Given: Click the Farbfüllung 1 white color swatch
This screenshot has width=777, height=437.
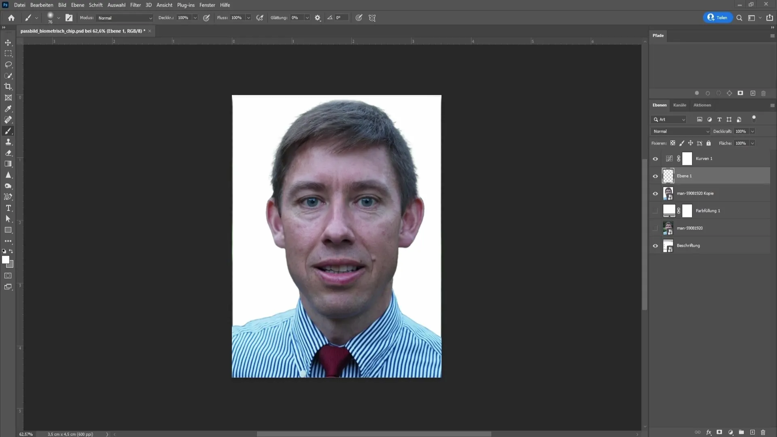Looking at the screenshot, I should click(x=669, y=210).
